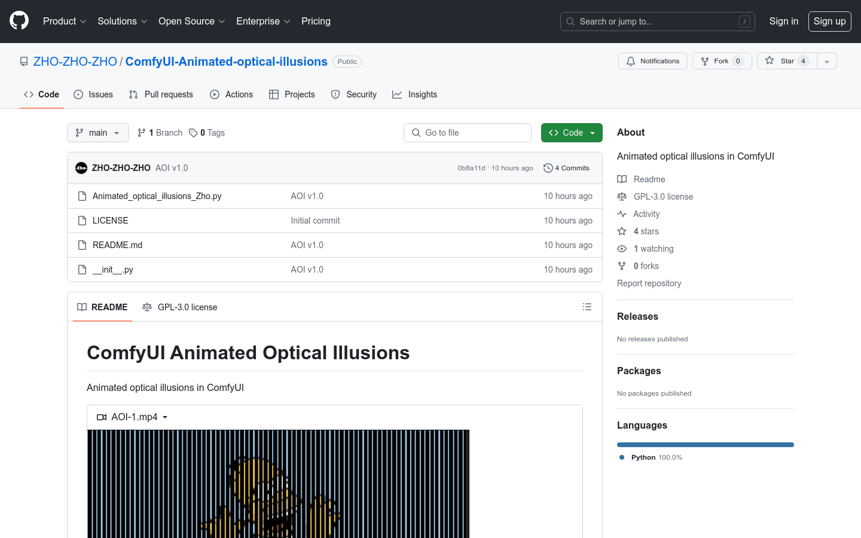Click the Sign up button

(829, 21)
